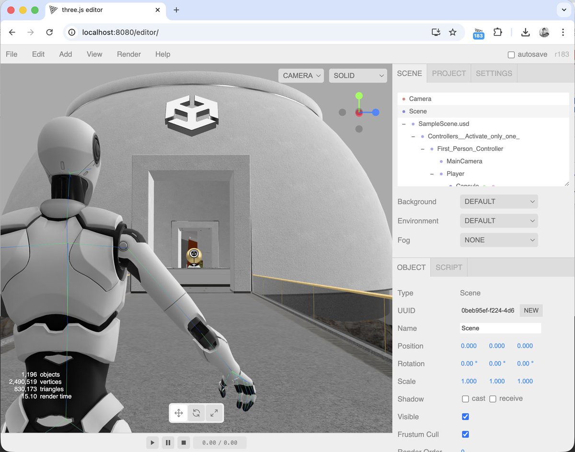Select Scene row in the outliner

click(x=483, y=111)
